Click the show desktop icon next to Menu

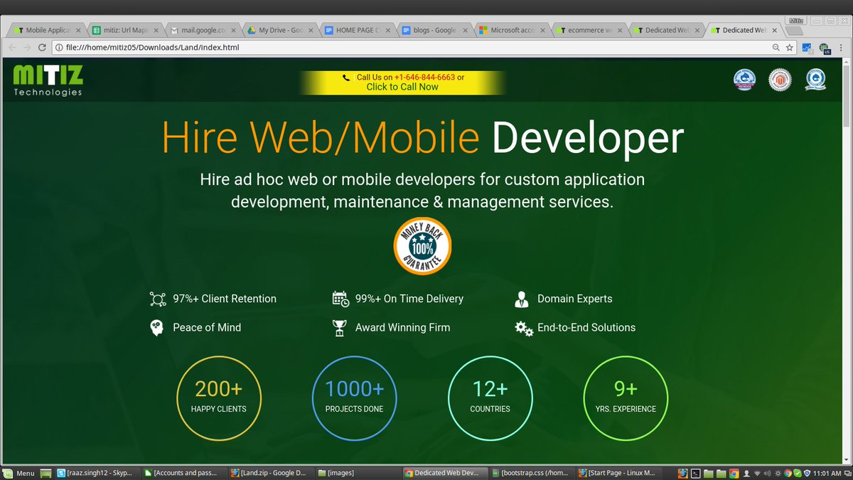(x=45, y=473)
